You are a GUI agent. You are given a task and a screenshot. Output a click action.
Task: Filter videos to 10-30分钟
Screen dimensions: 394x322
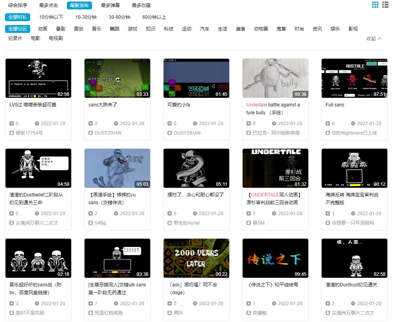coord(86,17)
